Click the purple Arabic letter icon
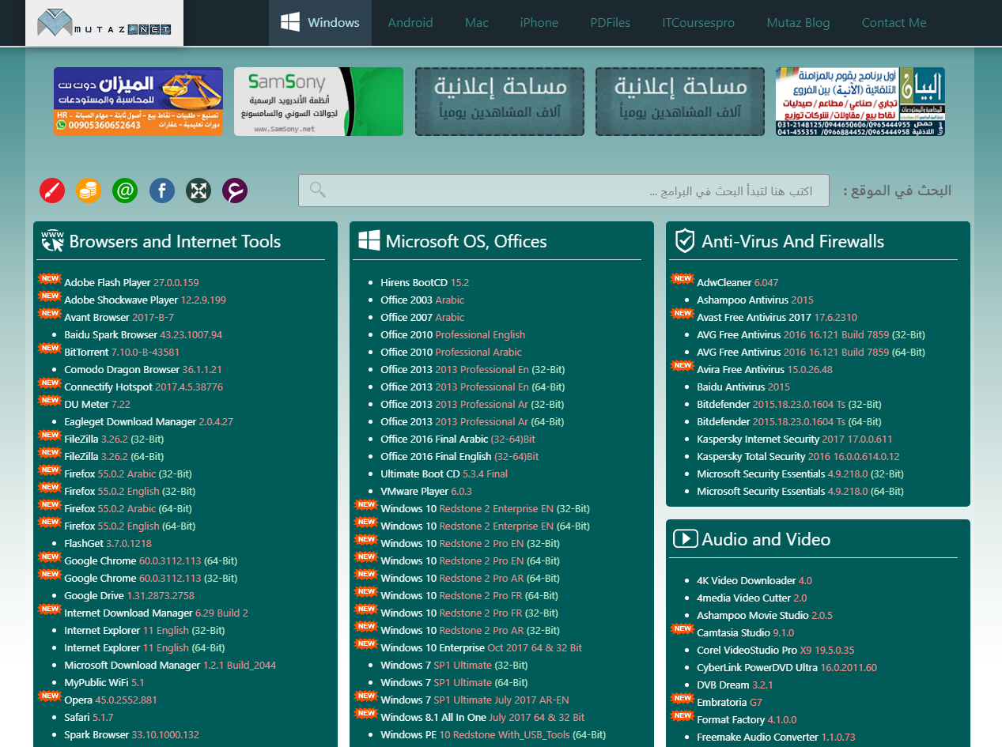This screenshot has width=1002, height=747. pos(235,191)
